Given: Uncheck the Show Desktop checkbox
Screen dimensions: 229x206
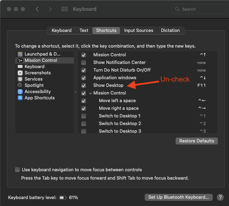Looking at the screenshot, I should point(84,85).
